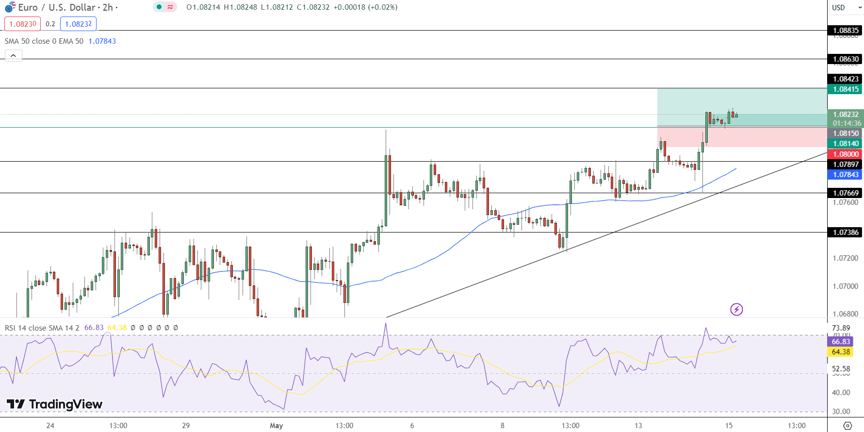Image resolution: width=864 pixels, height=432 pixels.
Task: Select the red stop-loss zone of long position
Action: 742,137
